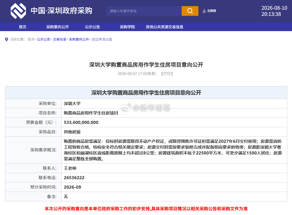Image resolution: width=292 pixels, height=215 pixels.
Task: Click the 当前位置 label text
Action: tap(18, 39)
